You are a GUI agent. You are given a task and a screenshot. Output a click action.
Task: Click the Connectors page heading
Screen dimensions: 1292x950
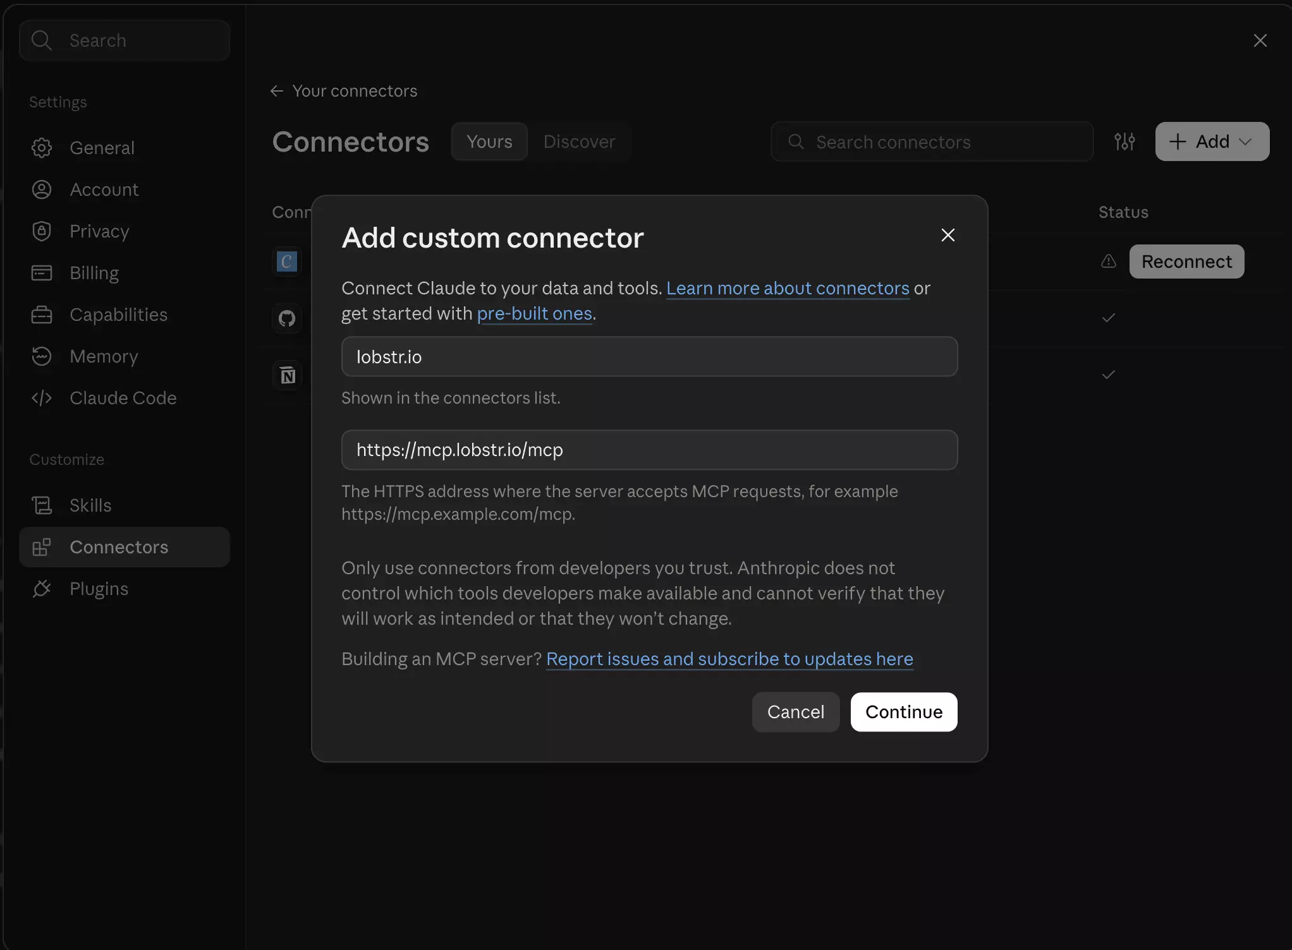pos(351,141)
